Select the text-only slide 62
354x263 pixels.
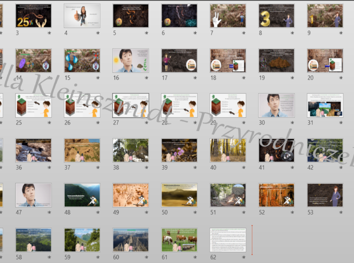point(228,240)
